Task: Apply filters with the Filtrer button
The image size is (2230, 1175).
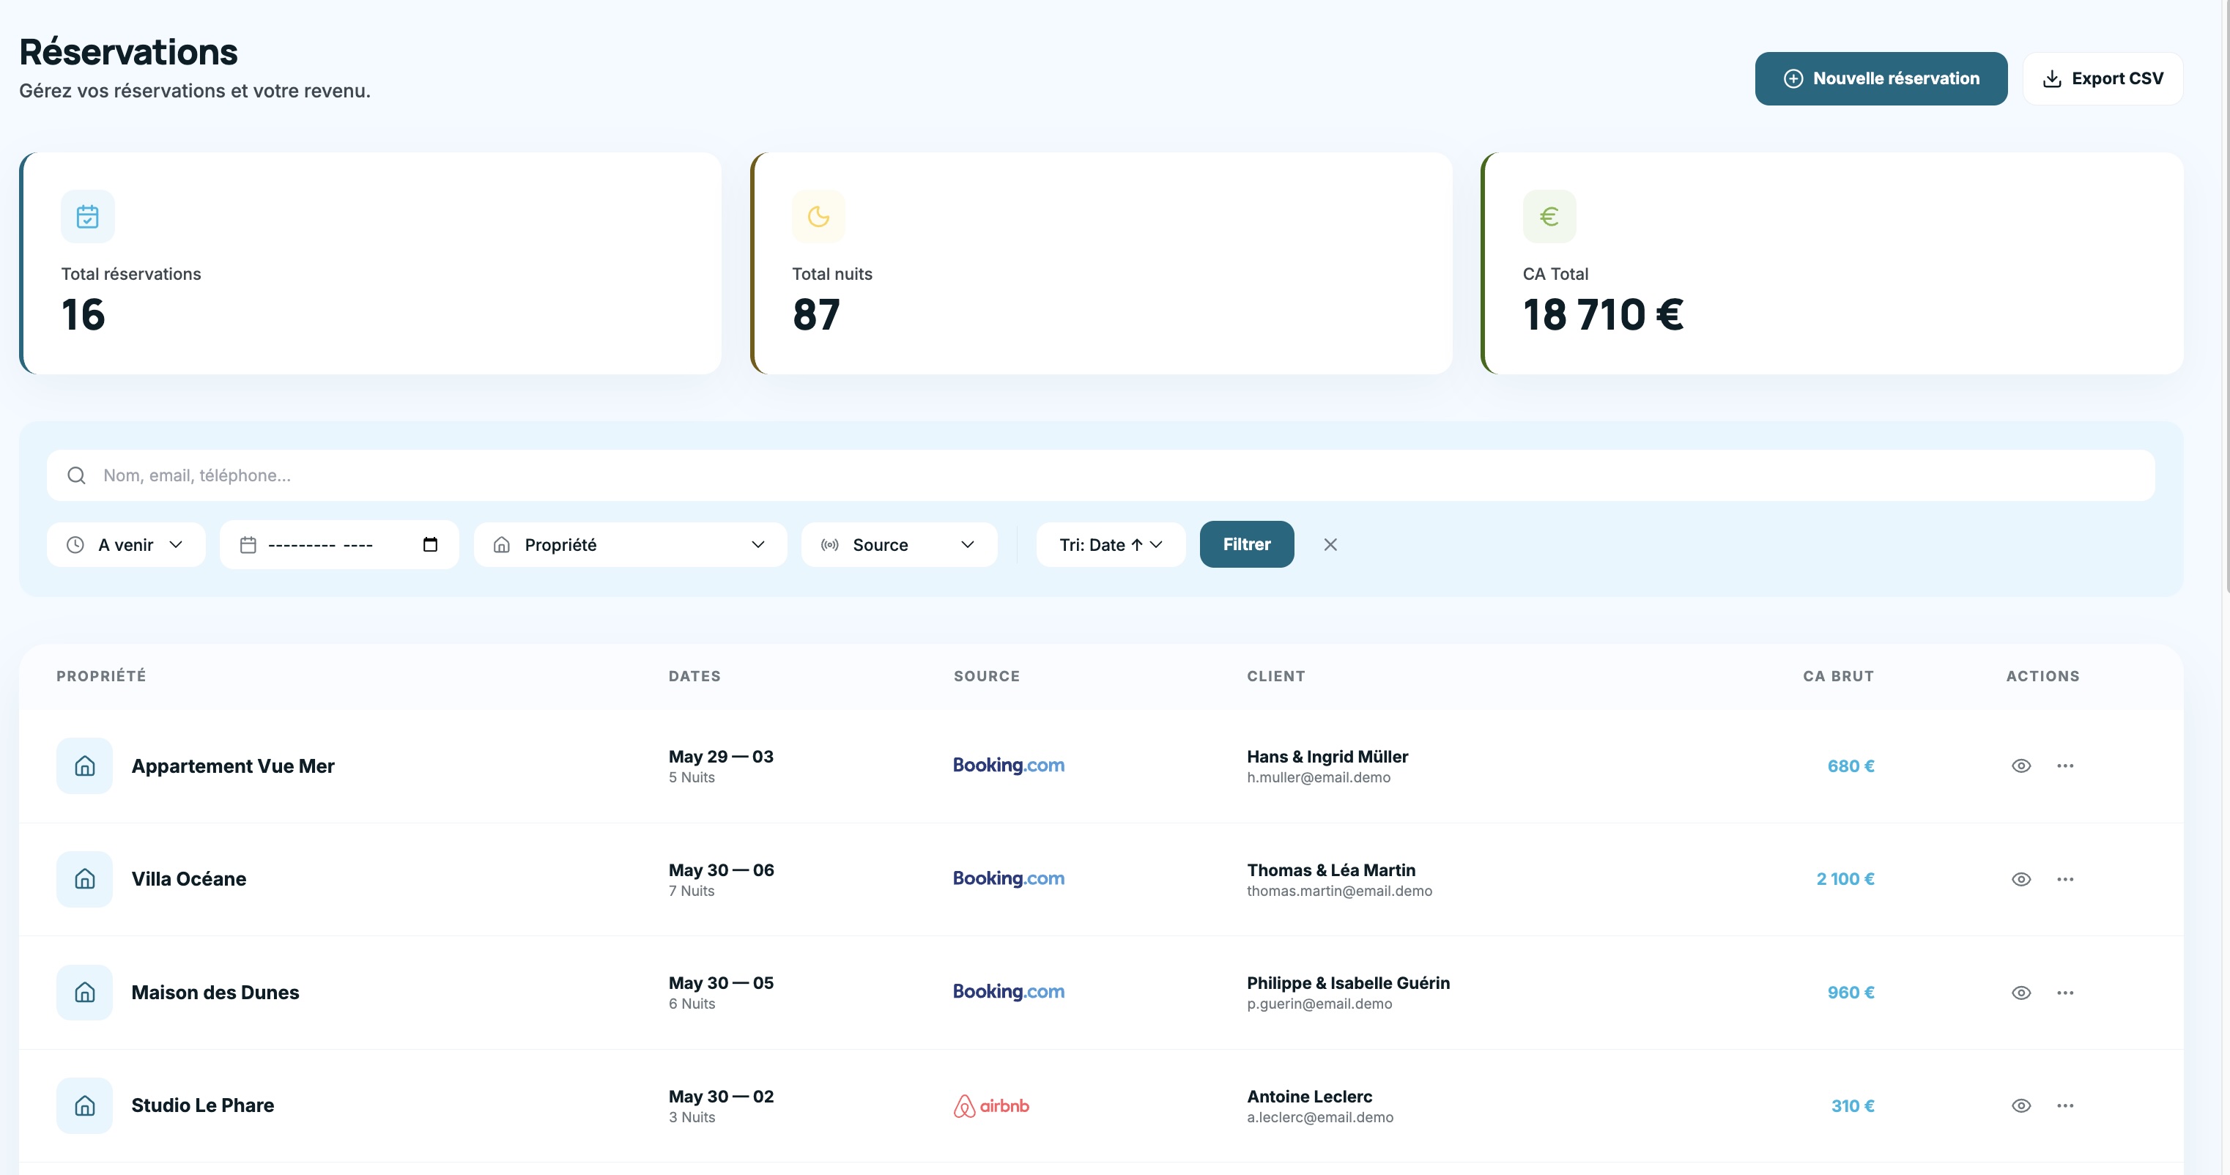Action: pos(1247,544)
